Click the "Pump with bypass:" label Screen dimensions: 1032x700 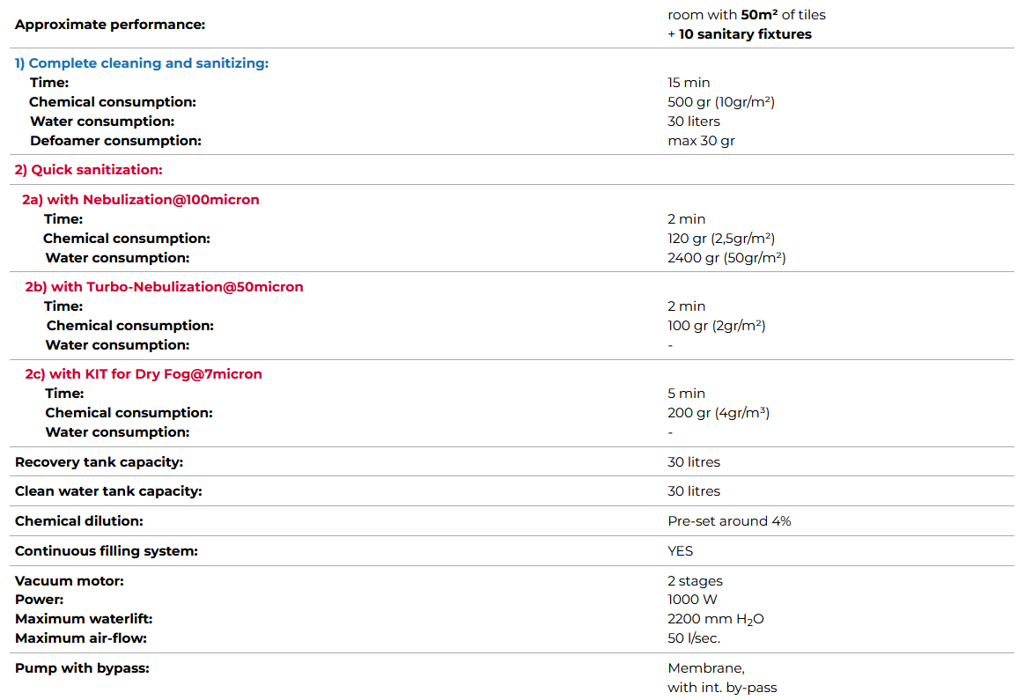pos(82,668)
